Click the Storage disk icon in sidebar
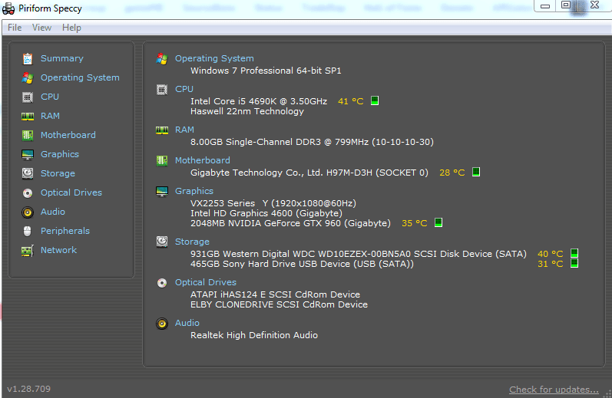 [28, 173]
